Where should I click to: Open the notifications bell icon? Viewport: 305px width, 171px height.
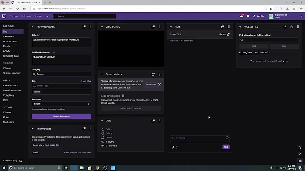coord(248,16)
